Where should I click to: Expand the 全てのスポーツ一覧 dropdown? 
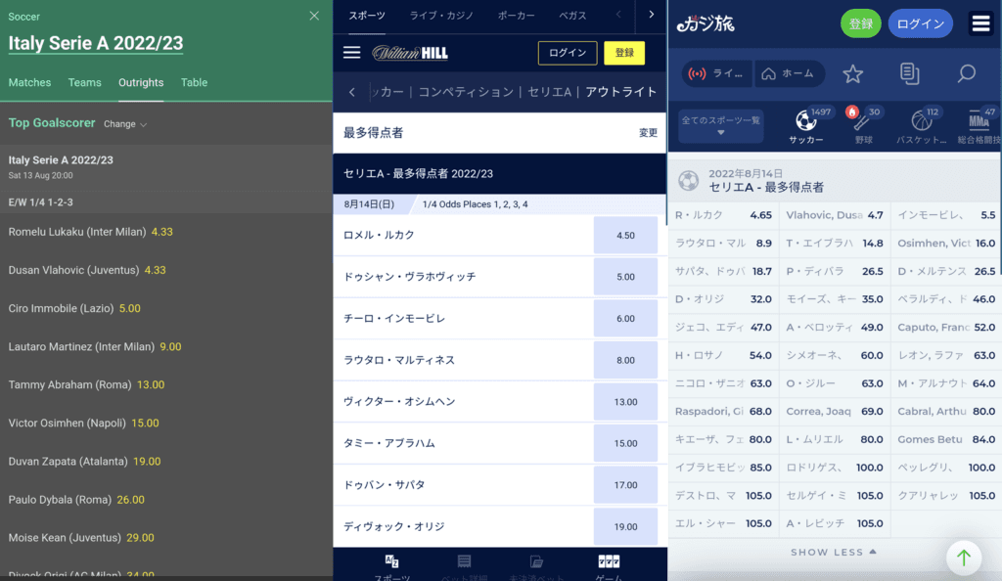(721, 124)
